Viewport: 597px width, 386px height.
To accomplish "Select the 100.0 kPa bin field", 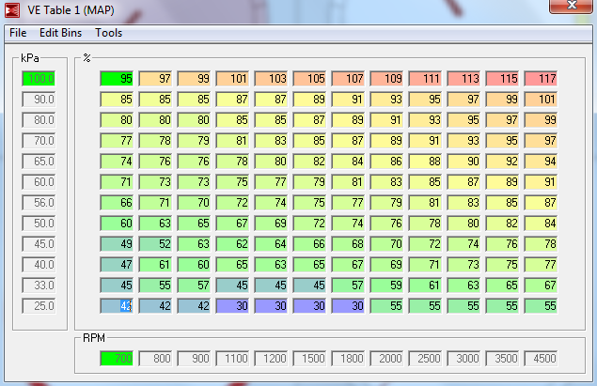I will coord(39,79).
